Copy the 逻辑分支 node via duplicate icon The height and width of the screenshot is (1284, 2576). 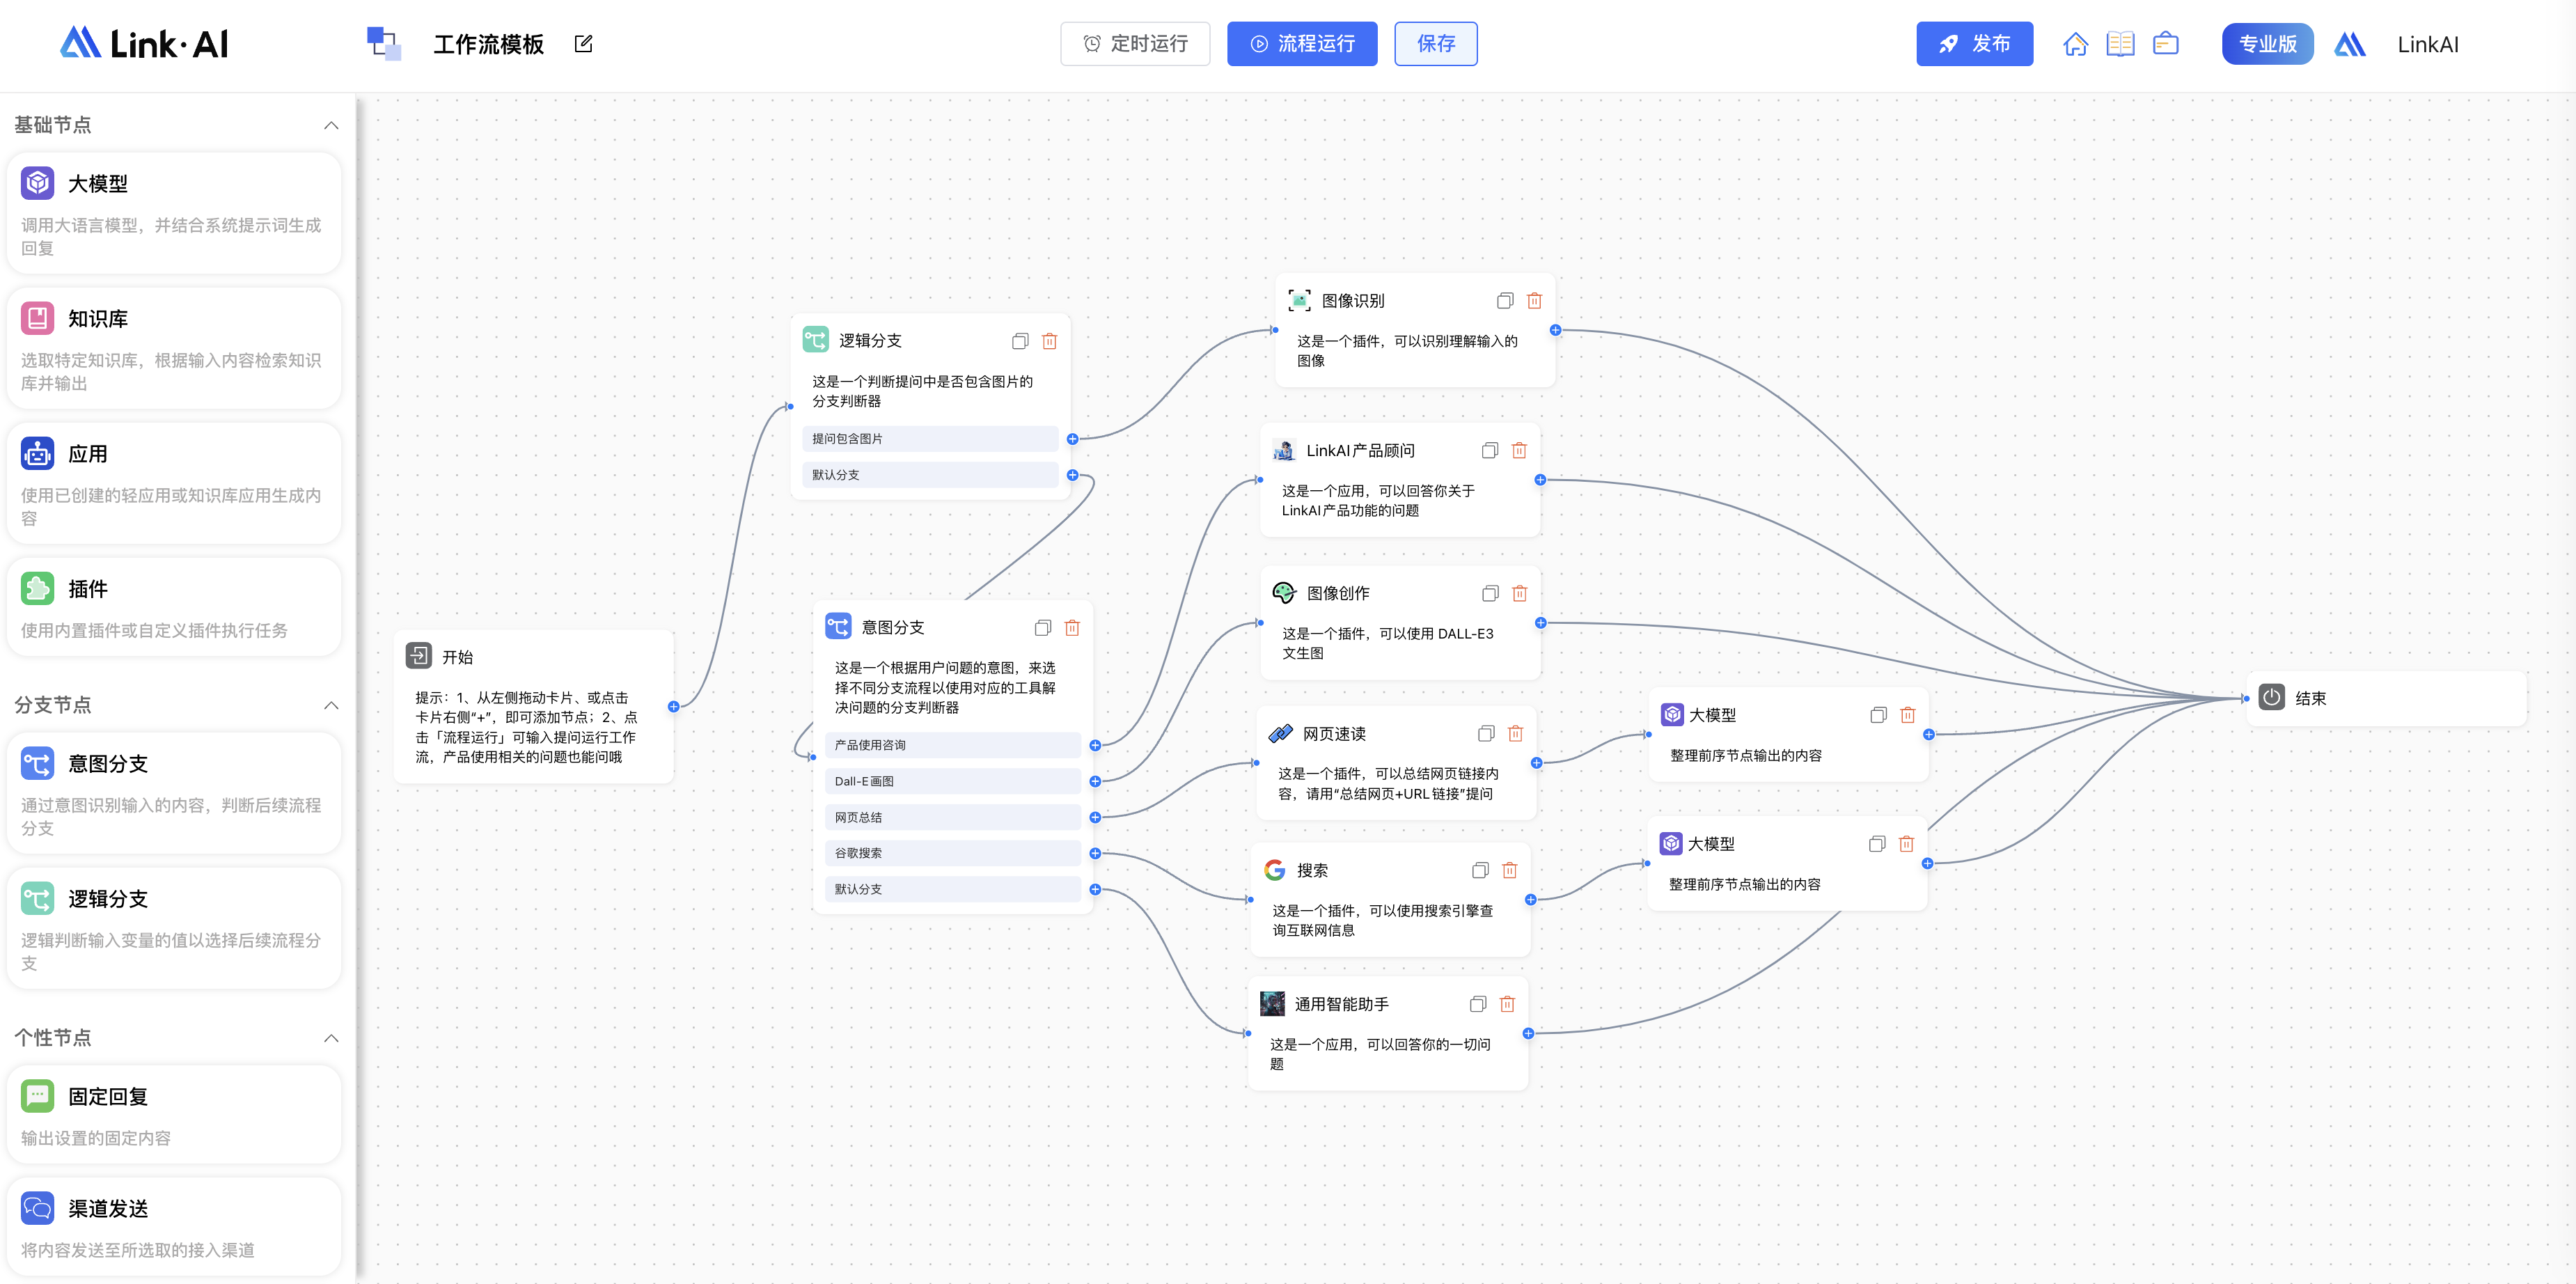[x=1019, y=341]
